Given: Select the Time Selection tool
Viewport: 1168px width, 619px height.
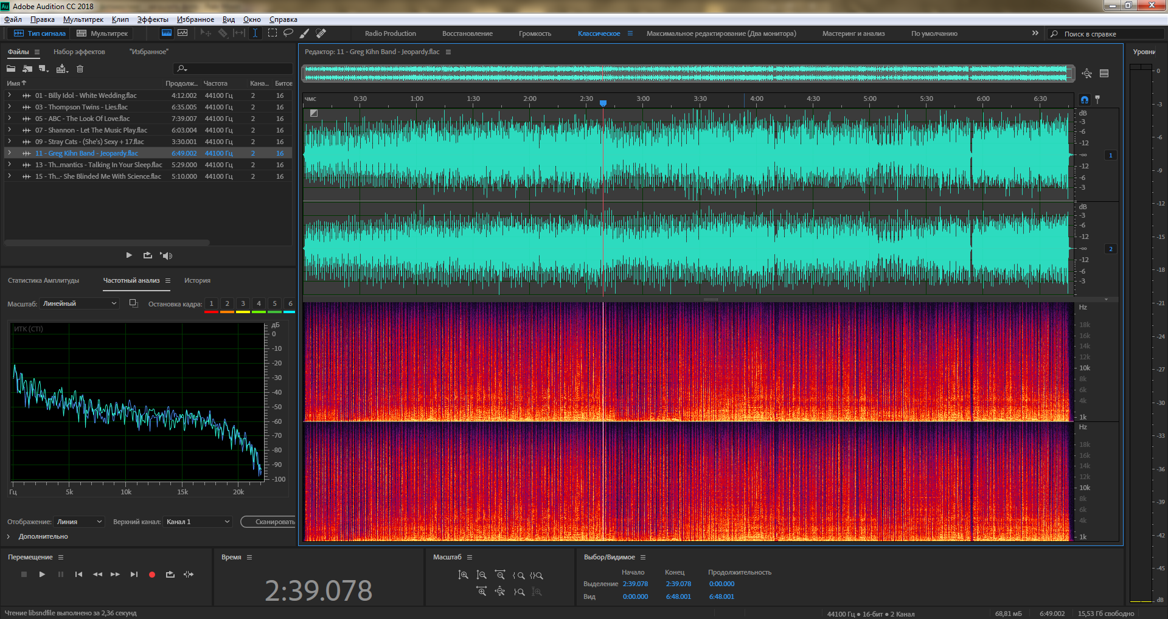Looking at the screenshot, I should click(255, 33).
